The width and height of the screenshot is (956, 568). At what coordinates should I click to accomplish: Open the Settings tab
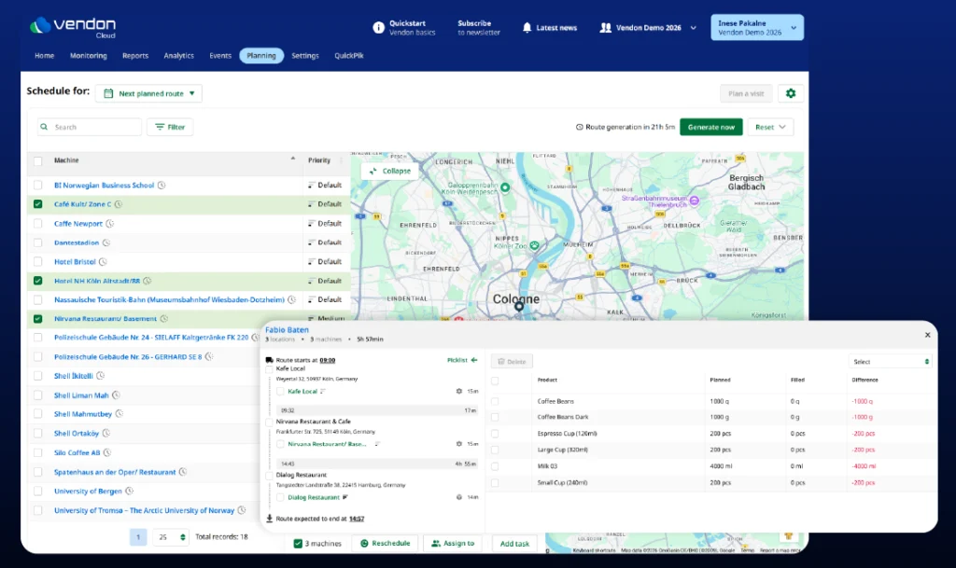[305, 55]
